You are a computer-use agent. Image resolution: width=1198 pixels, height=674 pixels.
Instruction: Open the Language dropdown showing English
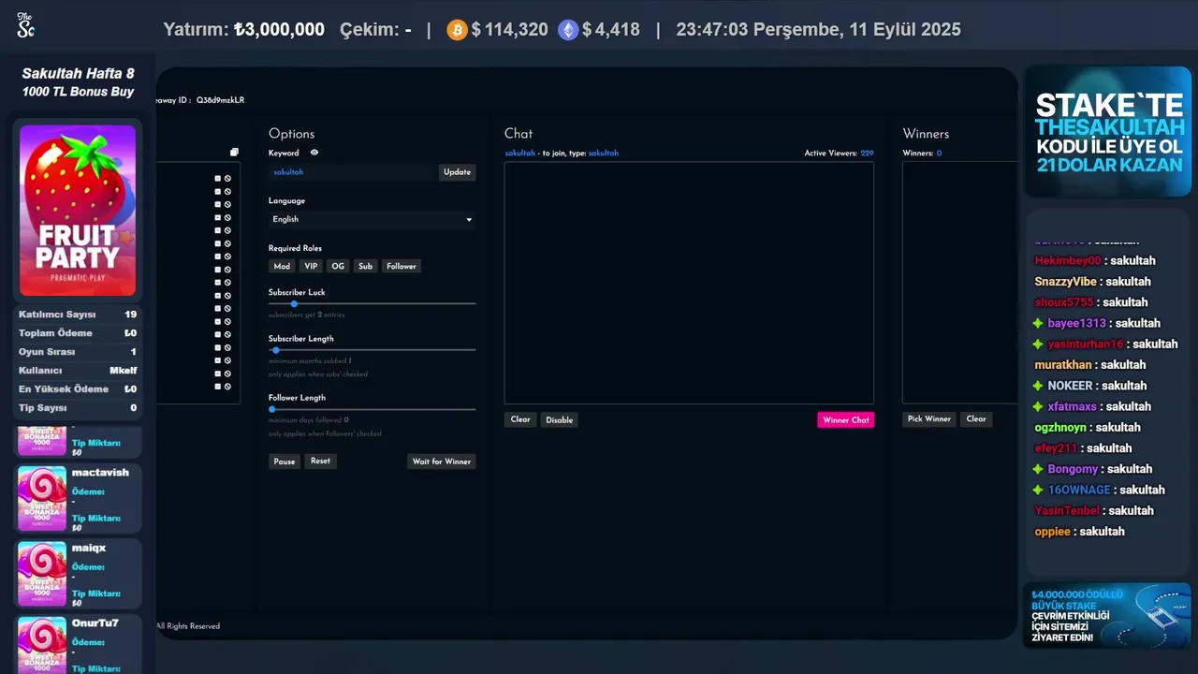pyautogui.click(x=372, y=219)
